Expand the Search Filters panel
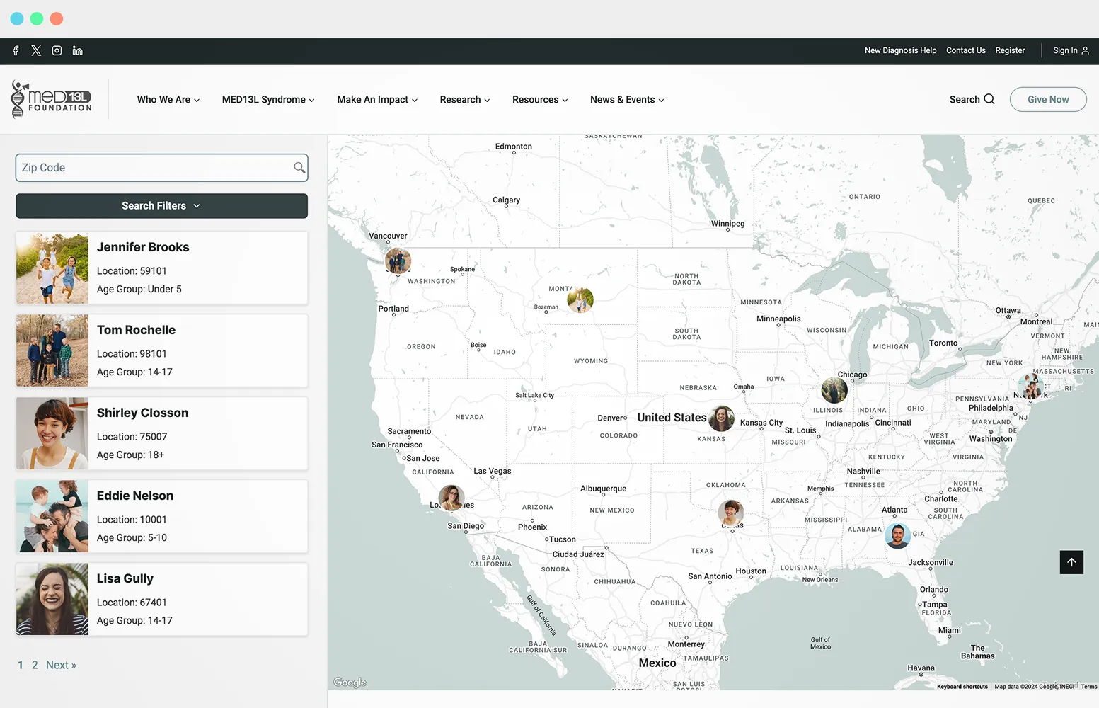 coord(161,205)
